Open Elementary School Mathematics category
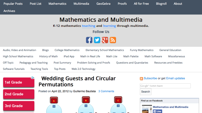202x113 pixels. coord(105,50)
